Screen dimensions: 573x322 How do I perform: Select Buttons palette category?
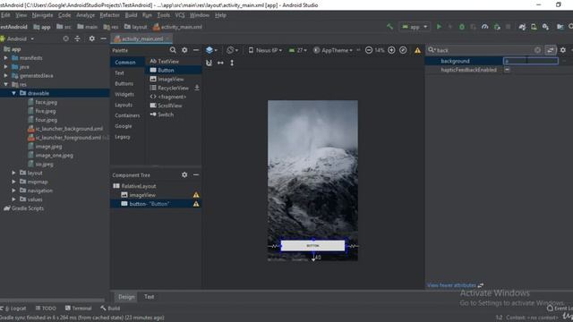(124, 83)
